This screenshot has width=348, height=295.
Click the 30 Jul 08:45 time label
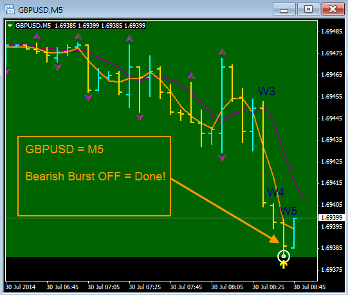309,287
